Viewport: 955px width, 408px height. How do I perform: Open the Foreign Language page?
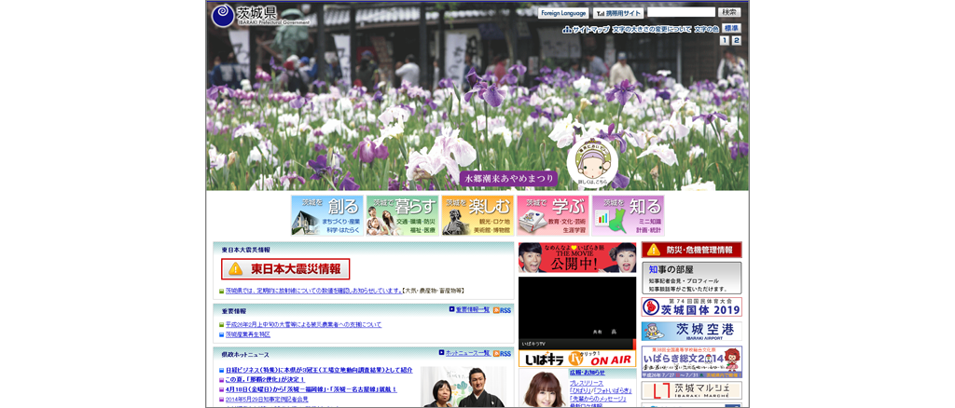point(563,13)
